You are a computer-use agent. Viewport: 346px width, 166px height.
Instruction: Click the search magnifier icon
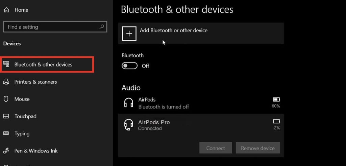[x=102, y=27]
